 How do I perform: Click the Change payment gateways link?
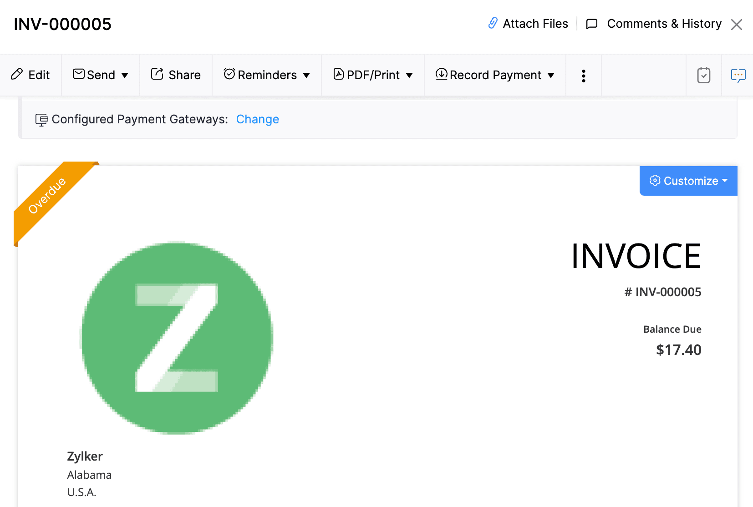point(257,119)
